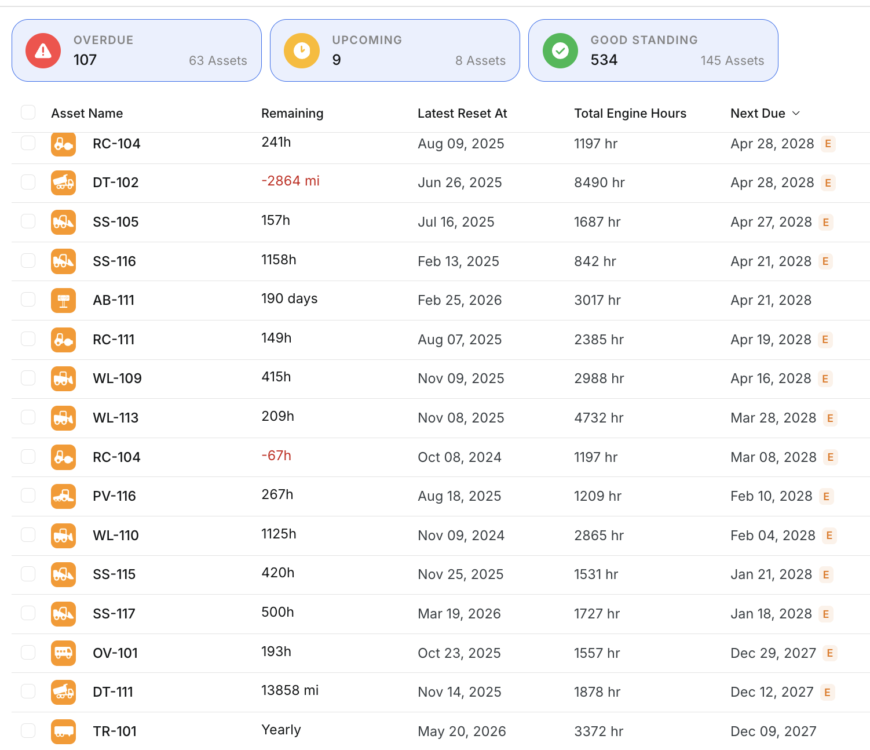Sort by Latest Reset At column

click(462, 113)
